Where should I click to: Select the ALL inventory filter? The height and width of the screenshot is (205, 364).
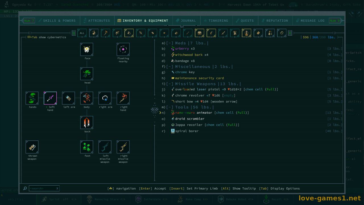pos(82,33)
